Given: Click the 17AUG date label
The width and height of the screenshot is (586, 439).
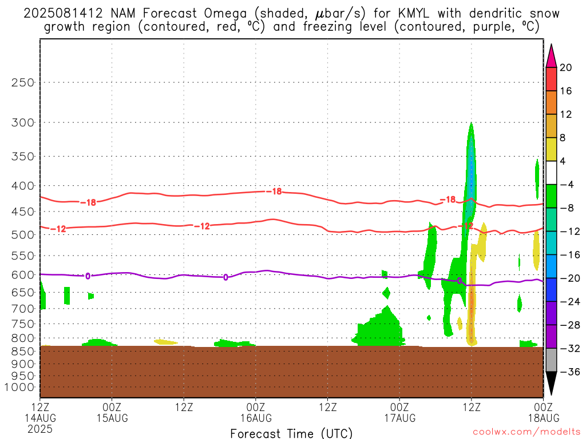Looking at the screenshot, I should (400, 418).
